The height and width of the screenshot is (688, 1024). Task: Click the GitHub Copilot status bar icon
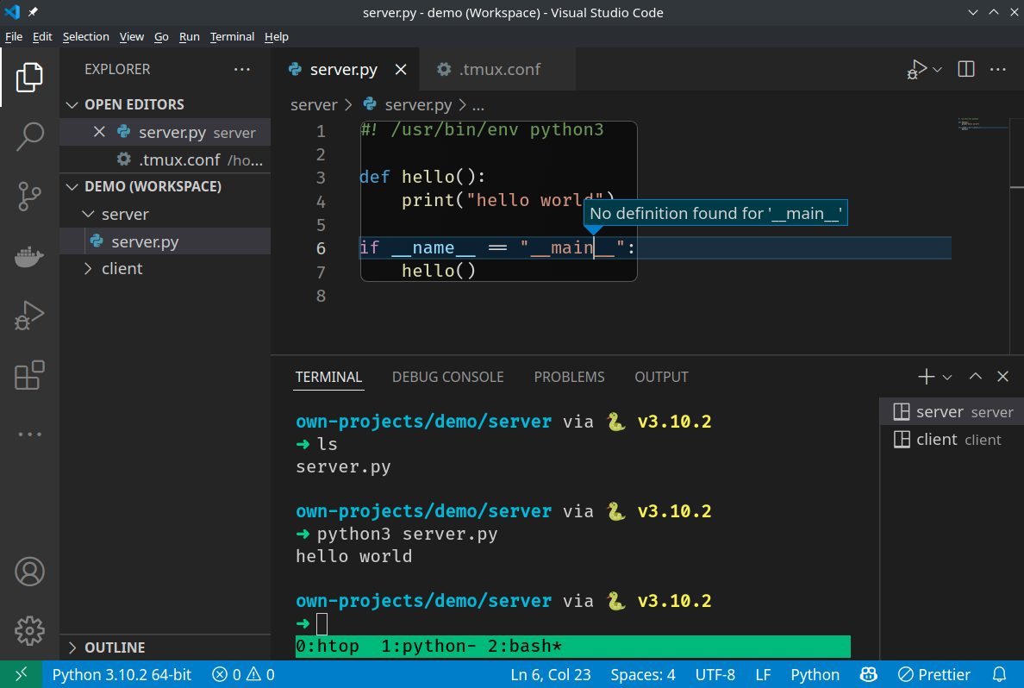pyautogui.click(x=868, y=674)
